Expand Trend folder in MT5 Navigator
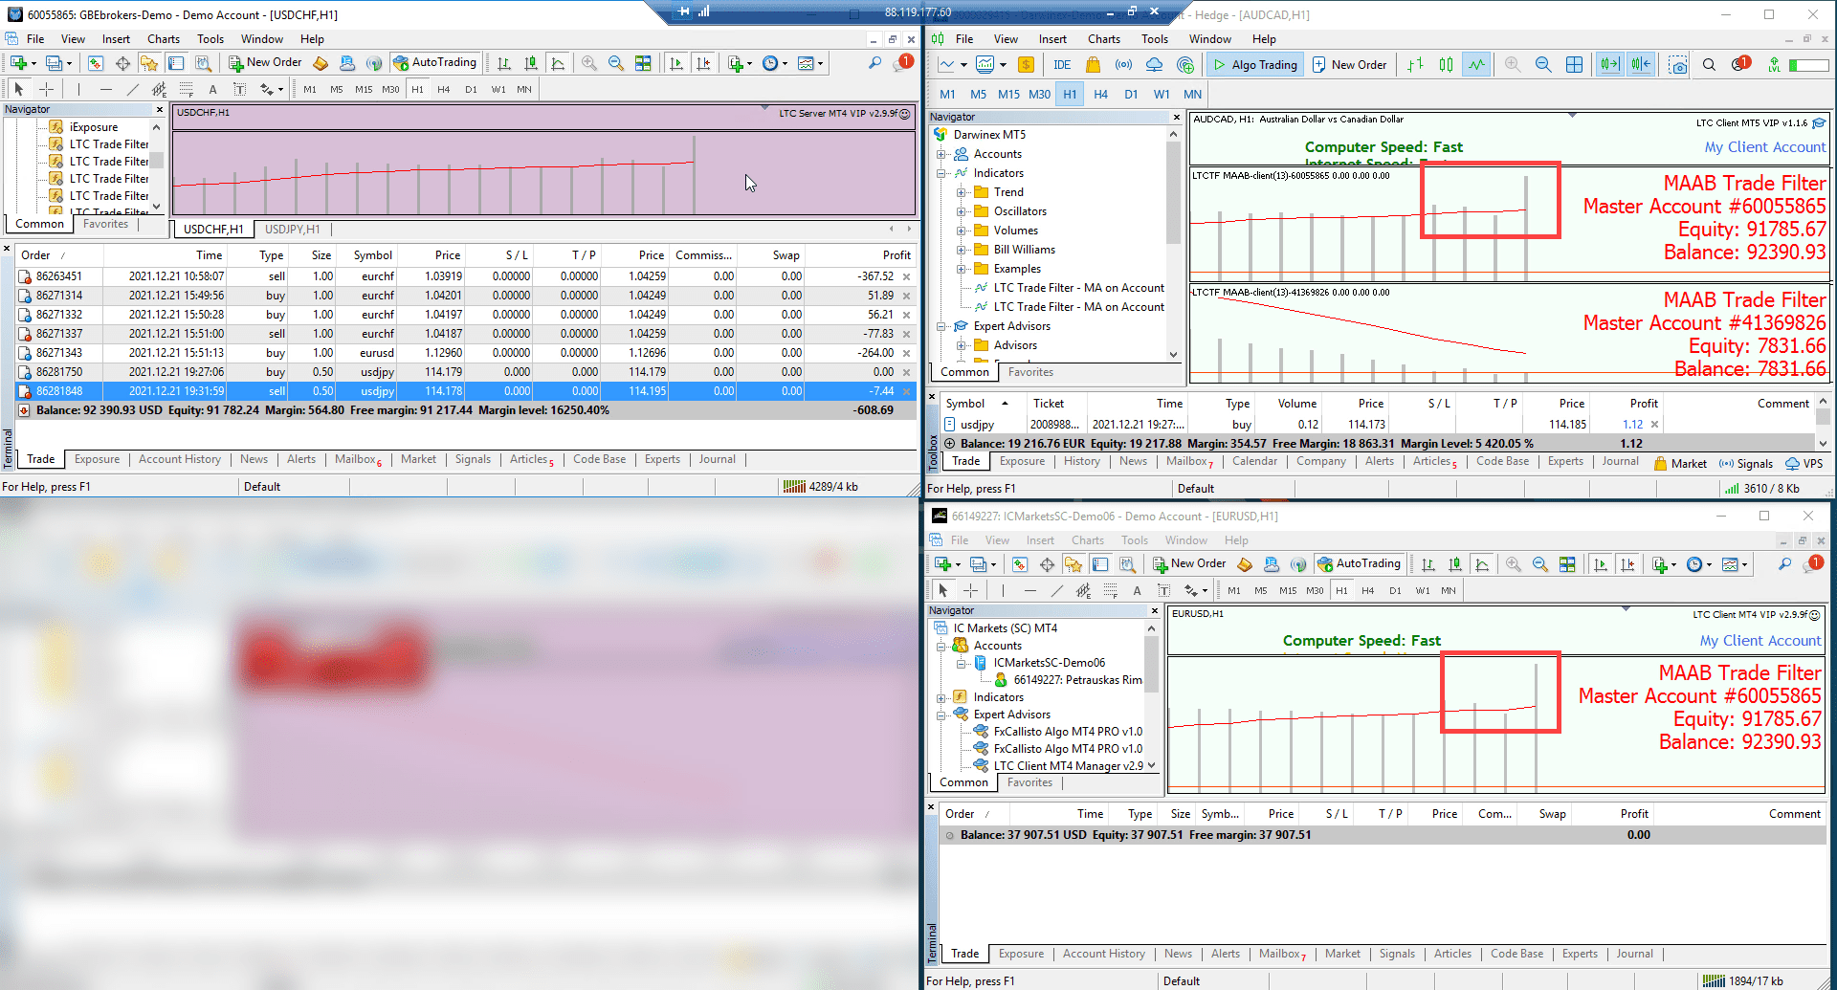Screen dimensions: 1837x990 click(x=962, y=192)
